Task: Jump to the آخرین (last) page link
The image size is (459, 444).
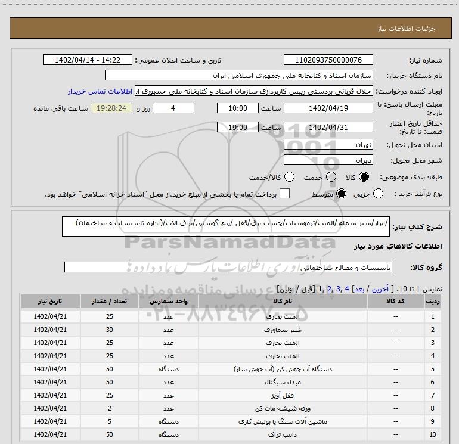Action: point(380,289)
